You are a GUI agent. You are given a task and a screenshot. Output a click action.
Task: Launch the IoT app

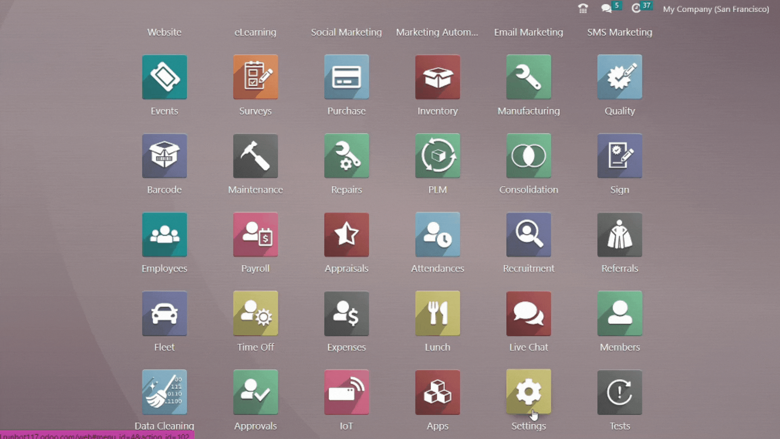pyautogui.click(x=347, y=393)
